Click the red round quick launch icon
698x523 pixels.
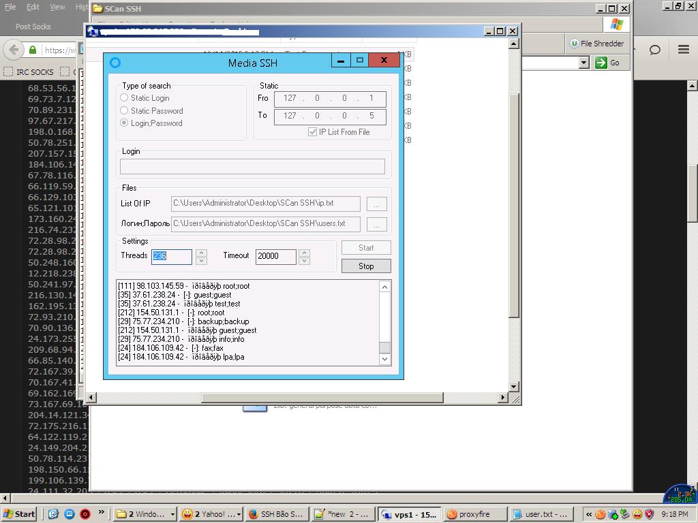pos(85,514)
